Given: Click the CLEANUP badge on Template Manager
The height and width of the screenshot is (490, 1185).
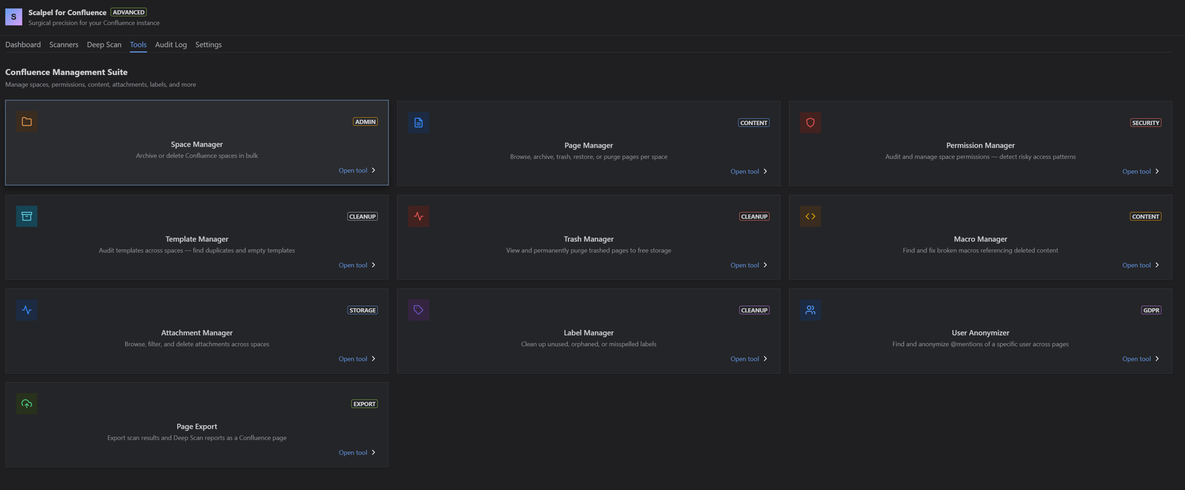Looking at the screenshot, I should tap(362, 216).
